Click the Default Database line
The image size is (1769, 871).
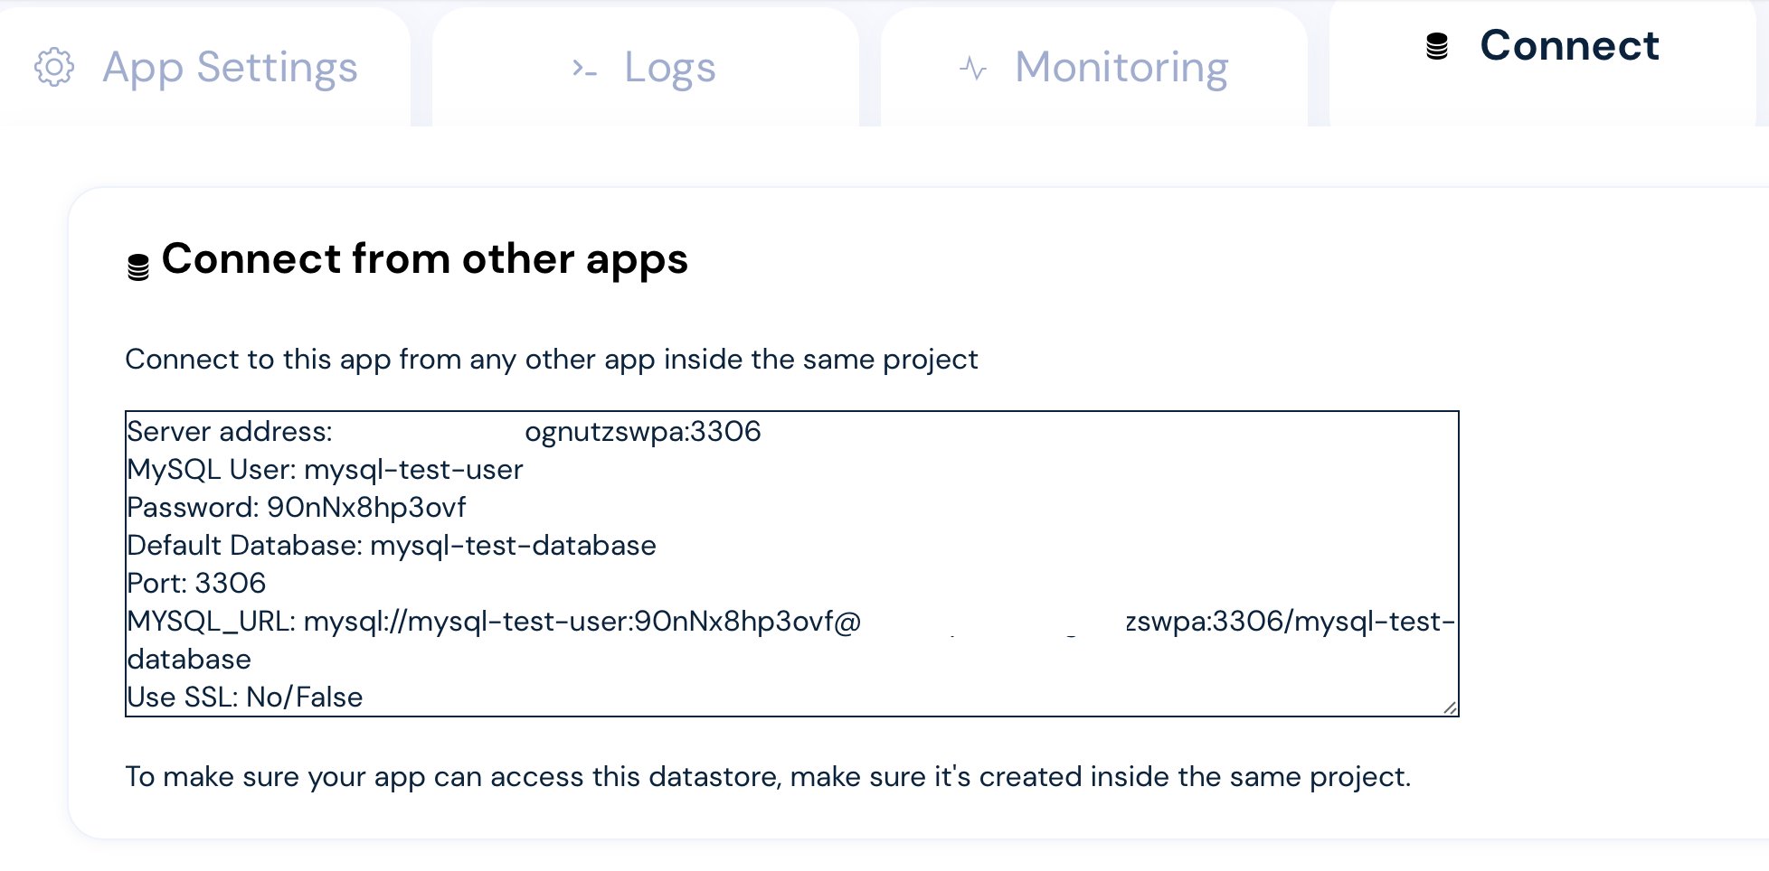(391, 546)
